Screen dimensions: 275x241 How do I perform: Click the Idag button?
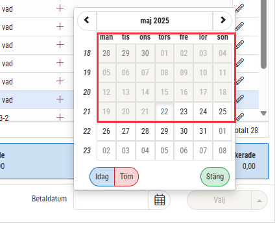[102, 177]
